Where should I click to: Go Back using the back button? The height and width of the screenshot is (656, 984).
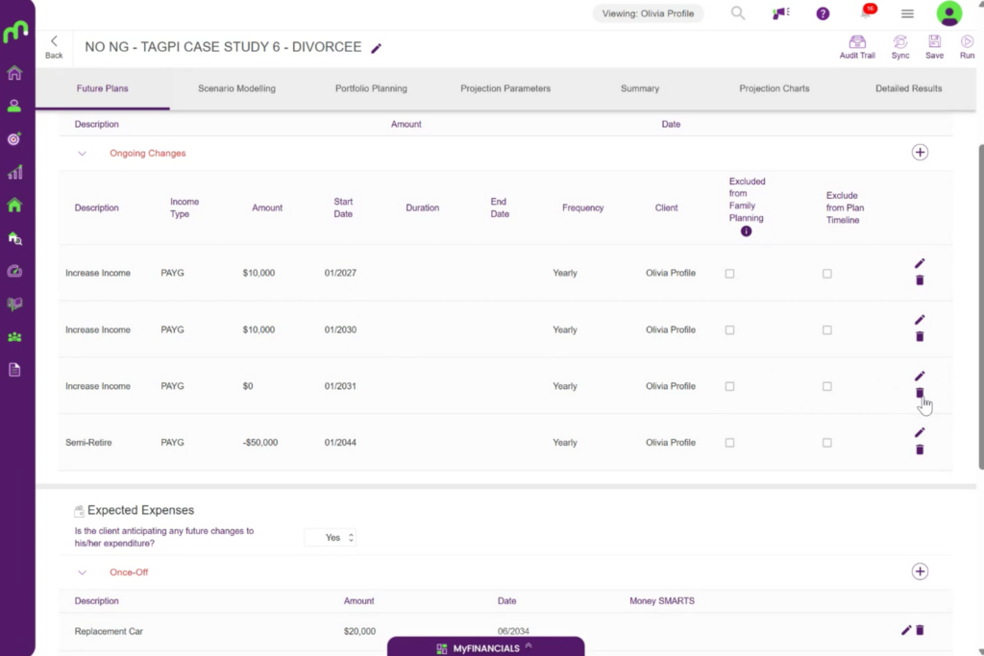[54, 47]
